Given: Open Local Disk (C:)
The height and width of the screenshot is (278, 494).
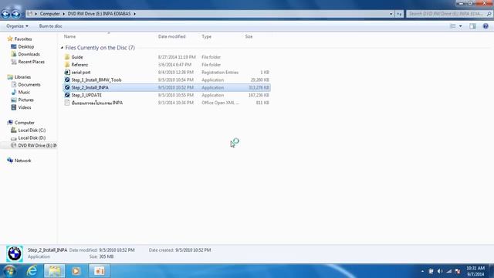Looking at the screenshot, I should tap(32, 131).
